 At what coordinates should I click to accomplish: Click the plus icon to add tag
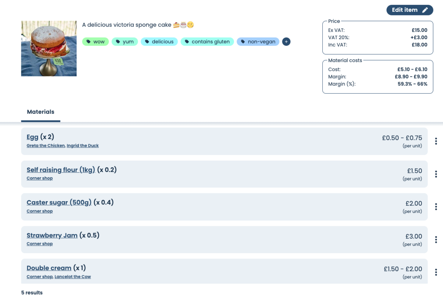[286, 42]
